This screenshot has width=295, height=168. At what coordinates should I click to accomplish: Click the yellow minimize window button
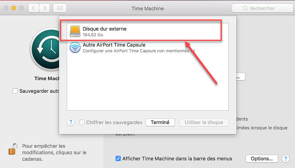tap(13, 8)
